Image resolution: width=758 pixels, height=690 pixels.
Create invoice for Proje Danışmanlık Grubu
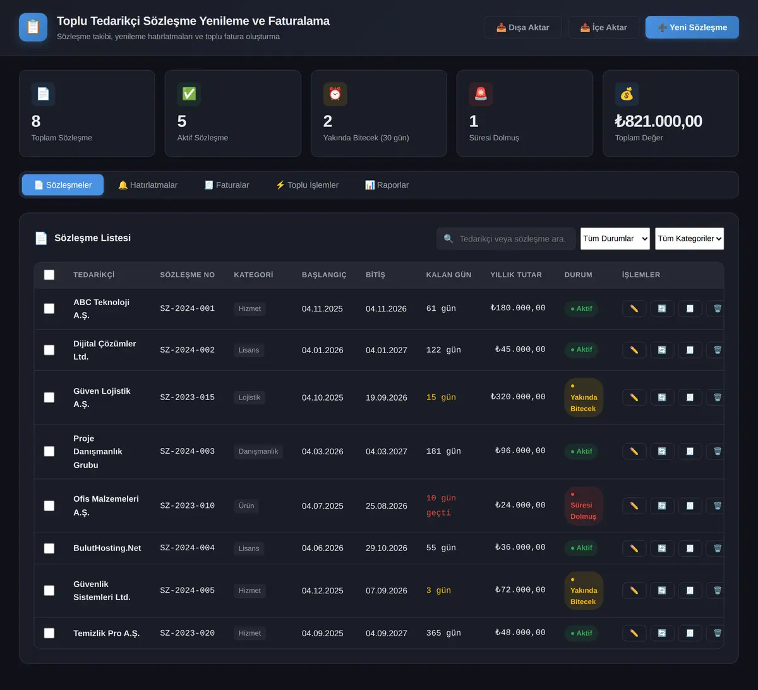(x=690, y=451)
